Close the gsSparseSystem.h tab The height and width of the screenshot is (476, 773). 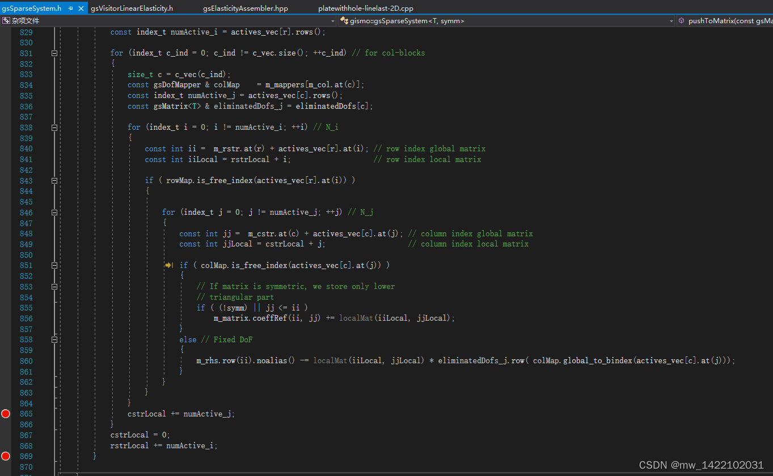(81, 8)
